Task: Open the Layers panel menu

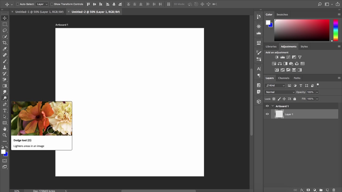Action: [339, 78]
